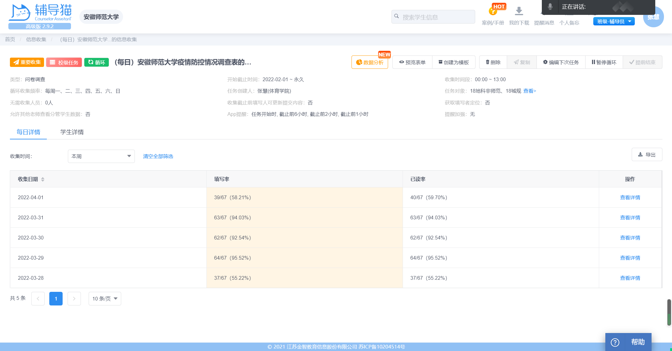Click Edit Next Task (编辑下次任务) gear button
The image size is (672, 351).
(561, 62)
